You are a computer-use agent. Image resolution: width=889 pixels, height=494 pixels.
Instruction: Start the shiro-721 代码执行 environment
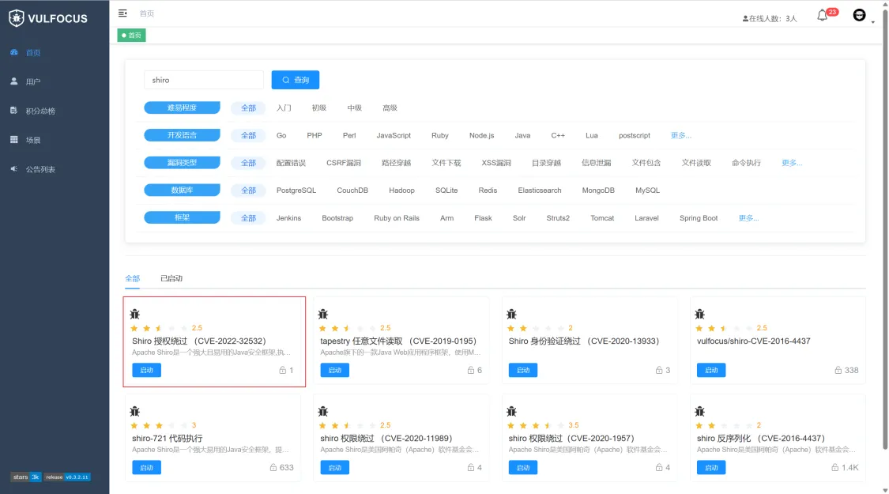[146, 468]
